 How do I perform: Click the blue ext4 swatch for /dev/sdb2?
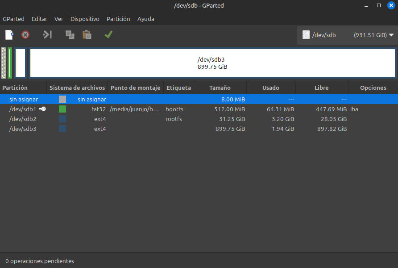(62, 119)
